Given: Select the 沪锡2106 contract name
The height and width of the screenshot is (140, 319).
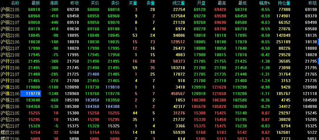Looking at the screenshot, I should pos(10,107).
